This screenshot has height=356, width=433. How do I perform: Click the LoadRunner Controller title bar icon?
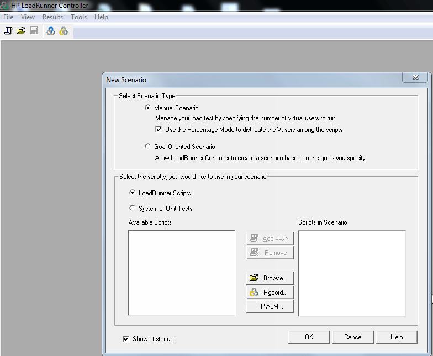(x=4, y=6)
